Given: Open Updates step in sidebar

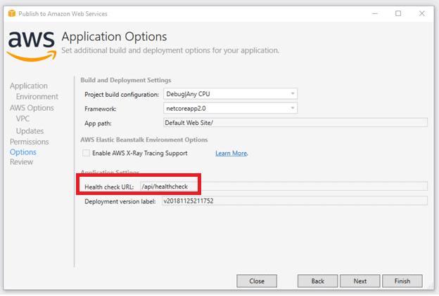Looking at the screenshot, I should coord(30,131).
